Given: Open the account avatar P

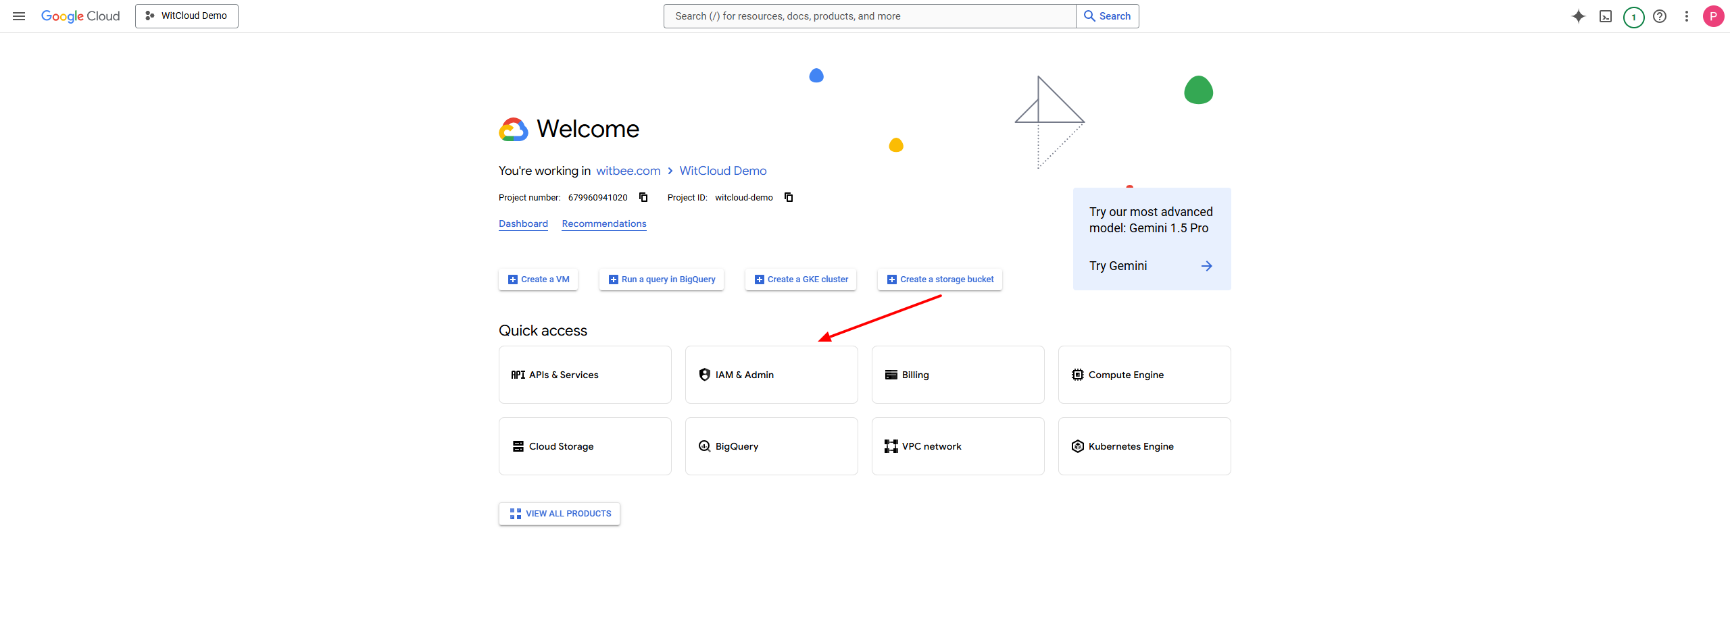Looking at the screenshot, I should 1713,16.
